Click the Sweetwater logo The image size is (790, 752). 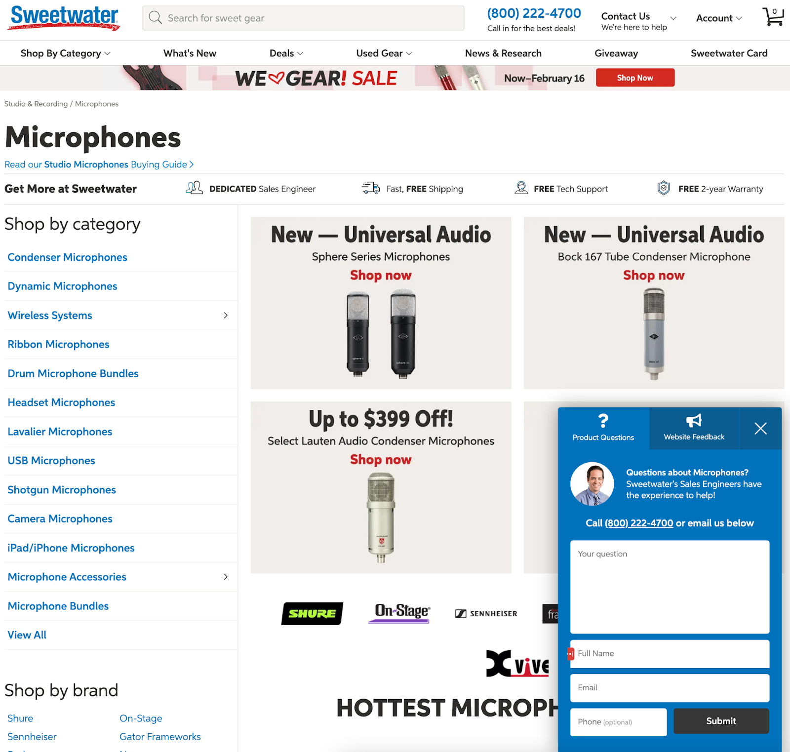pos(64,17)
